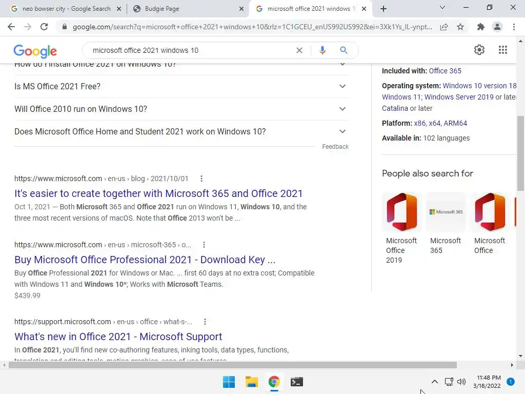This screenshot has height=394, width=525.
Task: Click the Windows 11; Windows Server 2019 link
Action: [438, 97]
